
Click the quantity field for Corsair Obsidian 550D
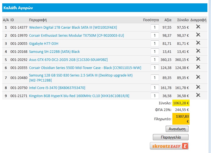click(155, 68)
